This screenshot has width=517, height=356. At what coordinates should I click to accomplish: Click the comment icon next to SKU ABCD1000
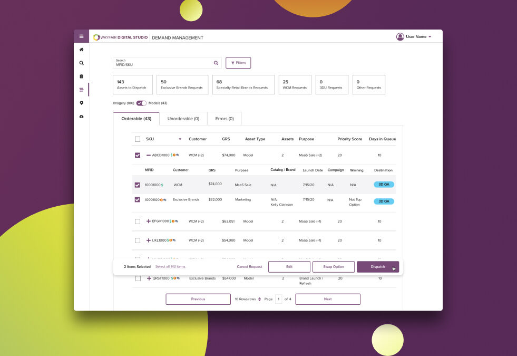click(x=178, y=155)
